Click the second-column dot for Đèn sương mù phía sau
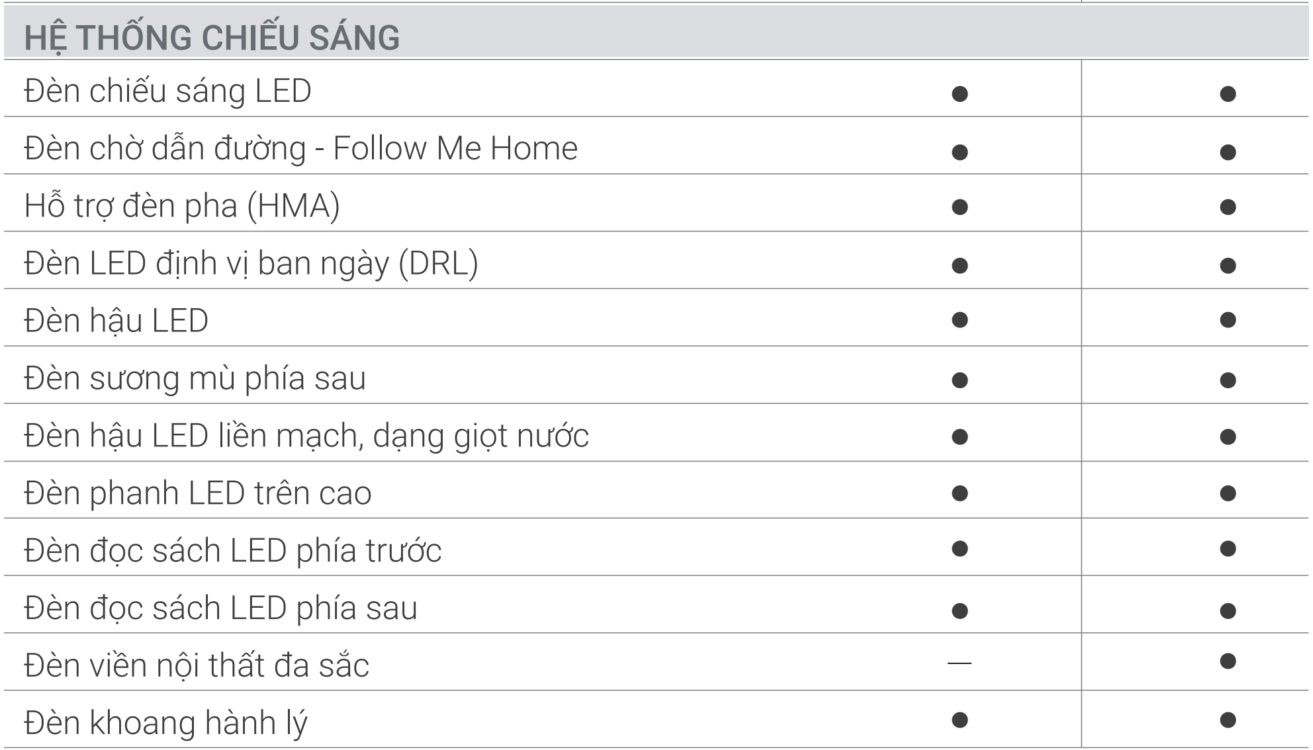Viewport: 1313px width, 750px height. [x=1228, y=380]
